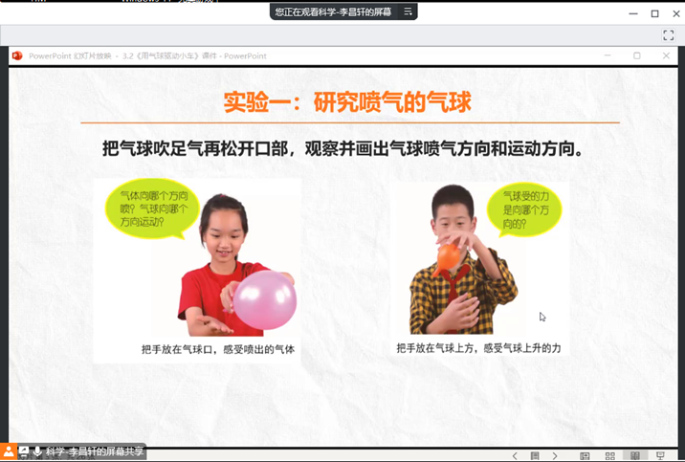Toggle the microphone icon of the sharer

point(38,451)
